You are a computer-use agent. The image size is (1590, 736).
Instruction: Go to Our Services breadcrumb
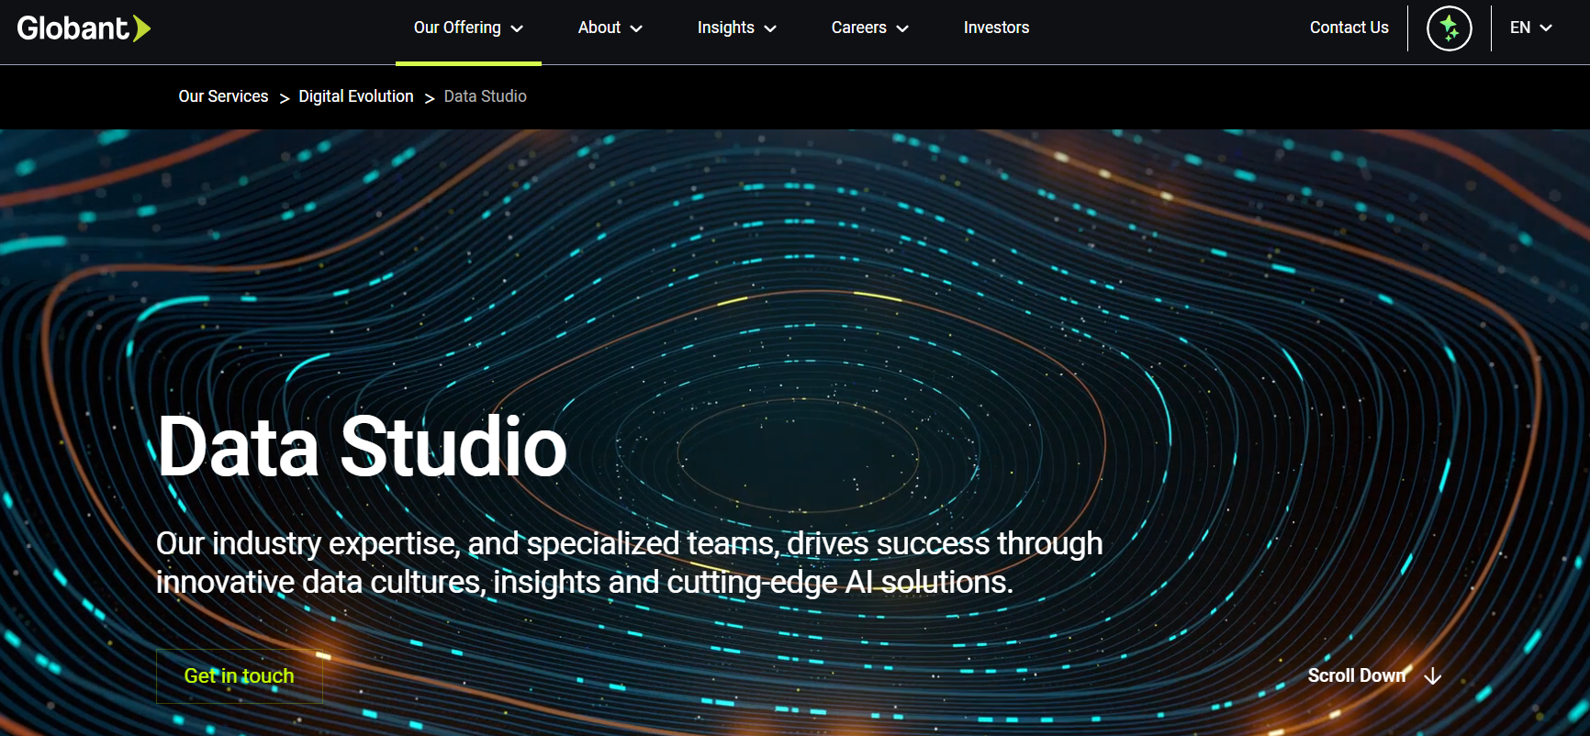click(223, 96)
